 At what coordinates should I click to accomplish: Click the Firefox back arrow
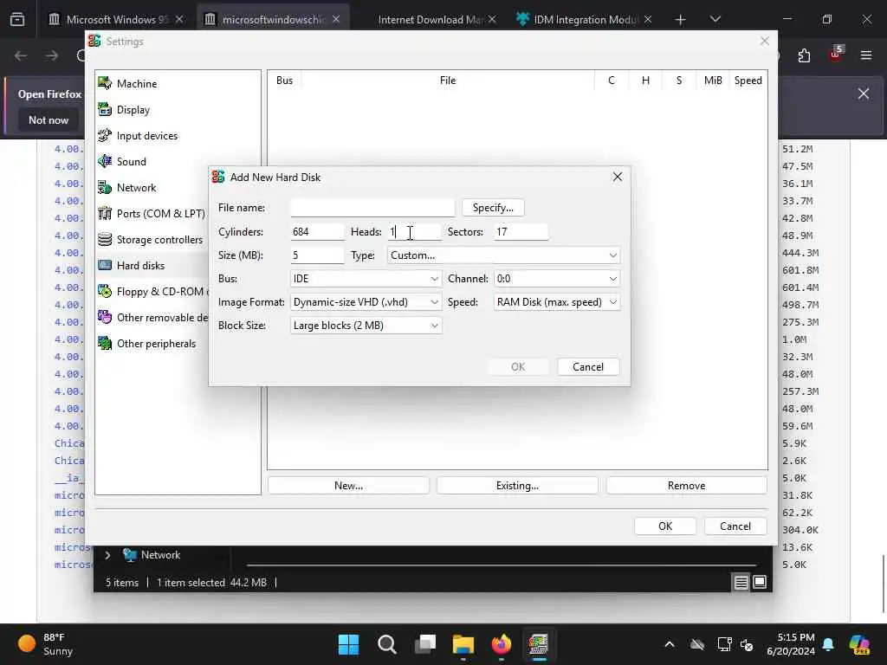coord(21,55)
